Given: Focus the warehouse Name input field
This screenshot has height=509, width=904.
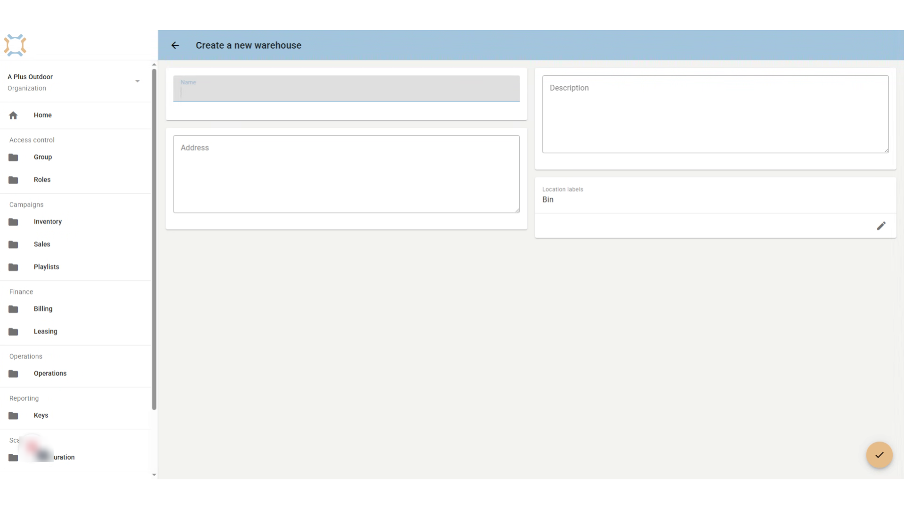Looking at the screenshot, I should tap(347, 89).
